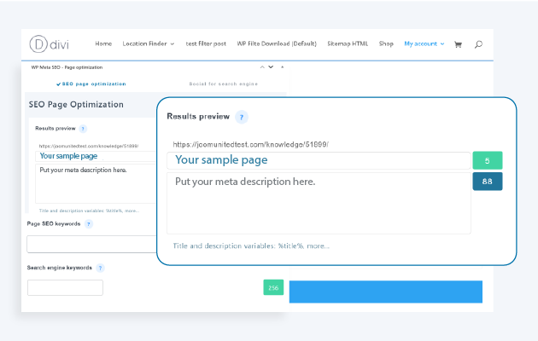Click the enlarged meta description text area
The width and height of the screenshot is (538, 341).
[318, 203]
